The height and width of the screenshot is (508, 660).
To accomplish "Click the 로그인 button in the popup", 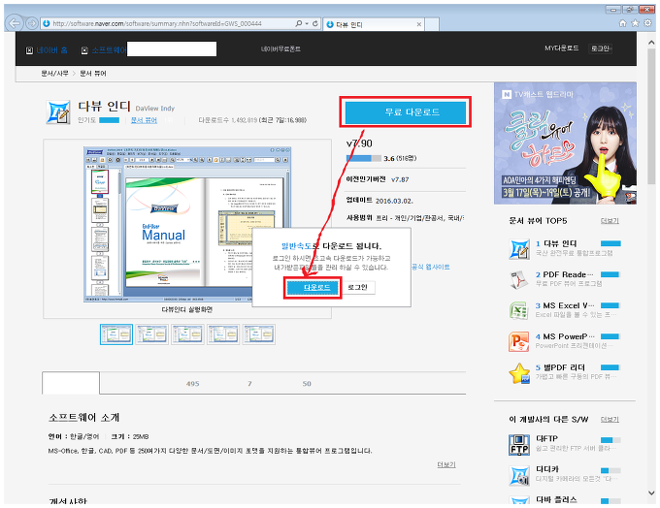I will (357, 287).
